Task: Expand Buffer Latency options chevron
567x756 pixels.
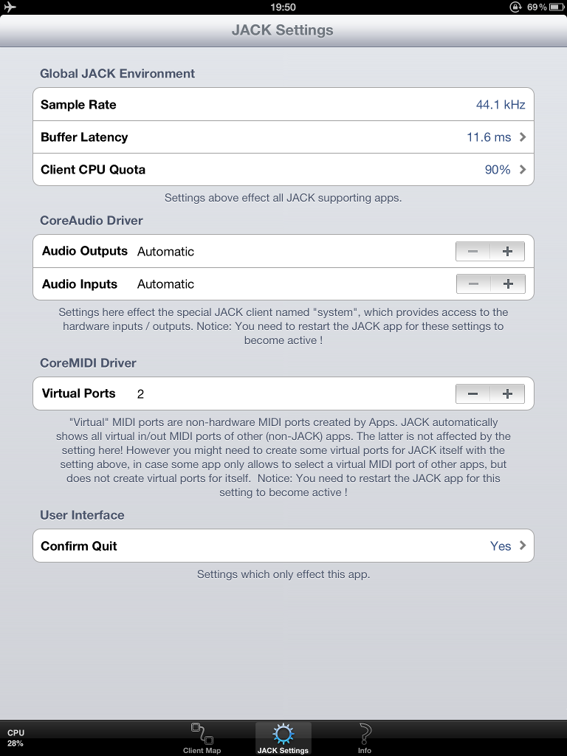Action: pos(523,137)
